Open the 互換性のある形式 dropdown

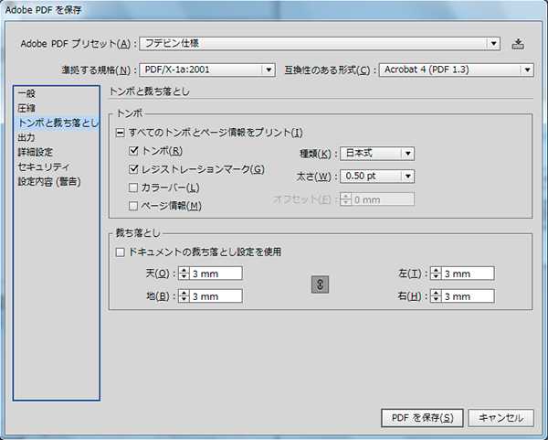click(x=456, y=70)
